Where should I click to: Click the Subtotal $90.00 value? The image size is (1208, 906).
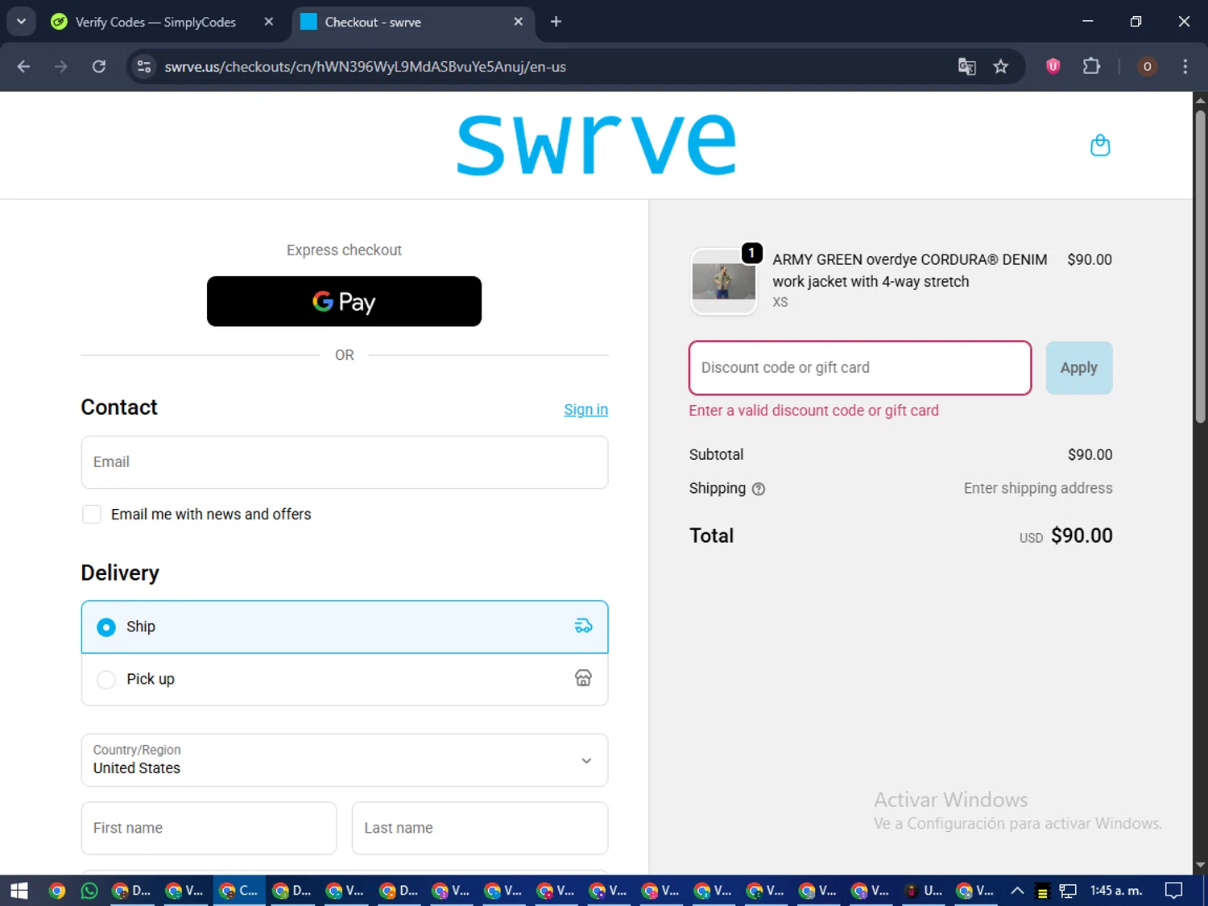coord(1090,454)
